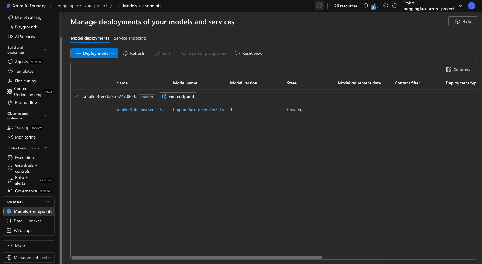The height and width of the screenshot is (264, 482).
Task: Click the Get endpoint button
Action: pyautogui.click(x=178, y=96)
